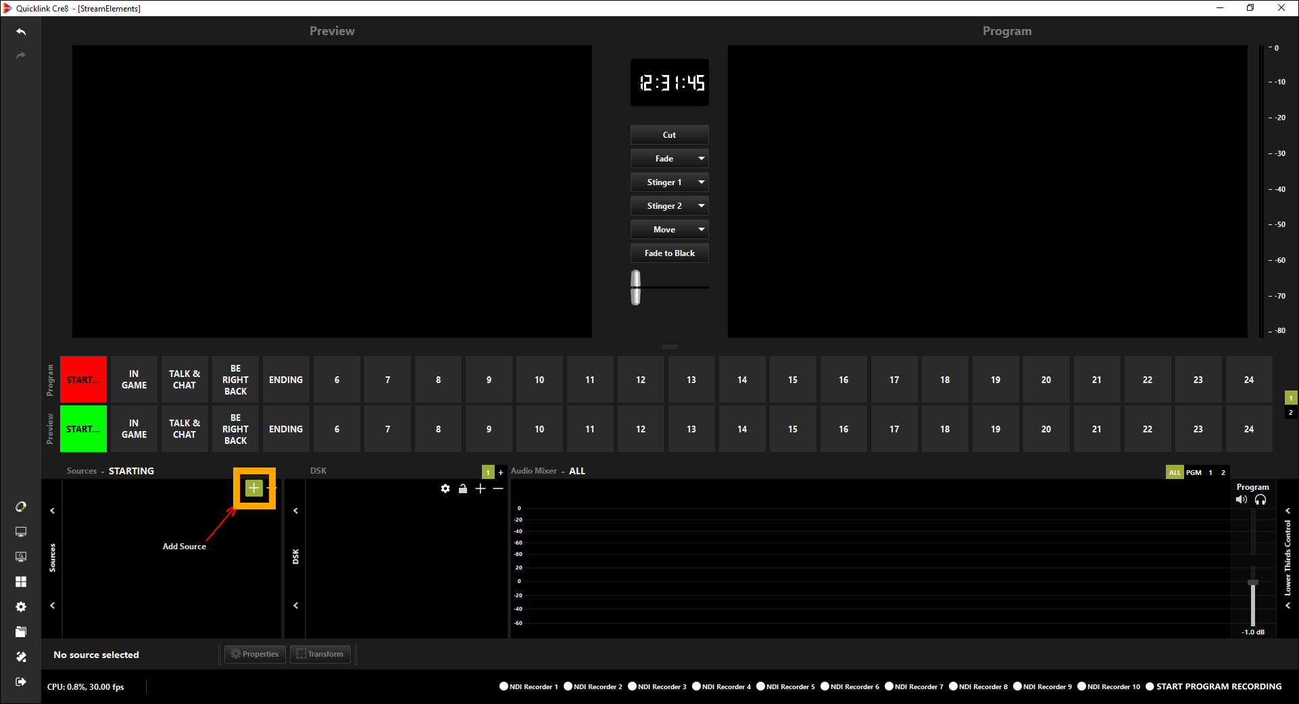Click the undo arrow icon
Viewport: 1299px width, 704px height.
(21, 32)
